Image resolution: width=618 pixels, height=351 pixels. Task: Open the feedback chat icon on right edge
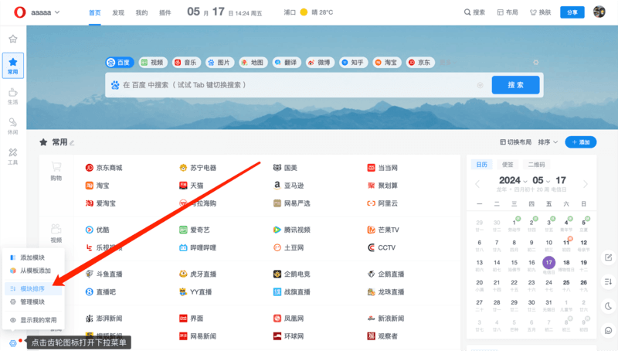[609, 330]
